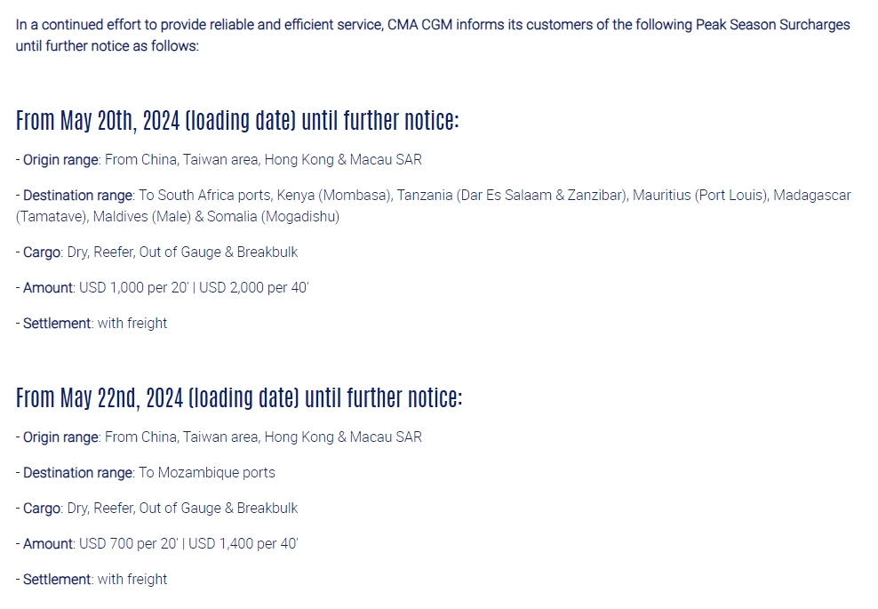Click the first 'Cargo' label
Screen dimensions: 878x609
pyautogui.click(x=42, y=252)
